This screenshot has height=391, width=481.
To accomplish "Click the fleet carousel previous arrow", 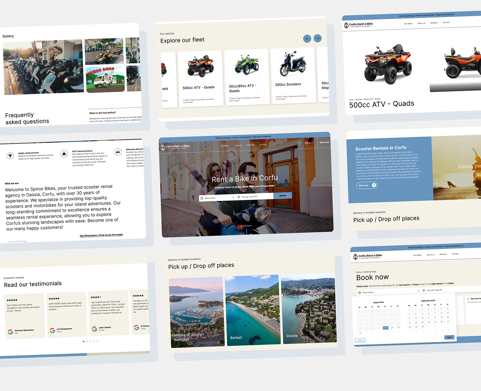I will click(307, 39).
